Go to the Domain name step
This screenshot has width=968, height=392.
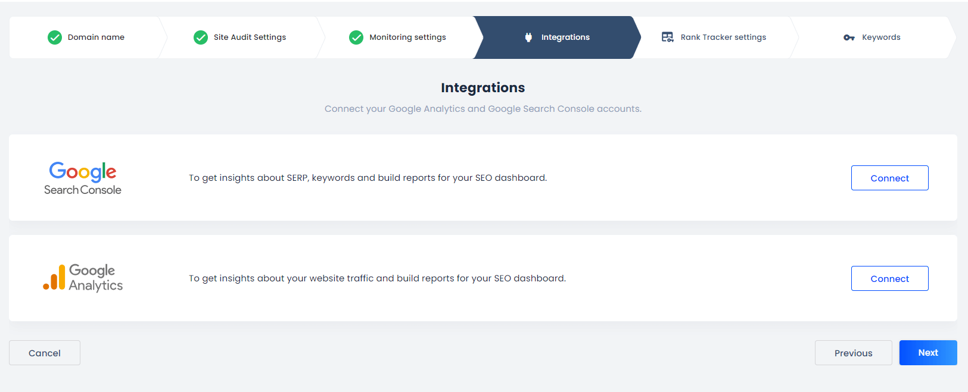[96, 37]
